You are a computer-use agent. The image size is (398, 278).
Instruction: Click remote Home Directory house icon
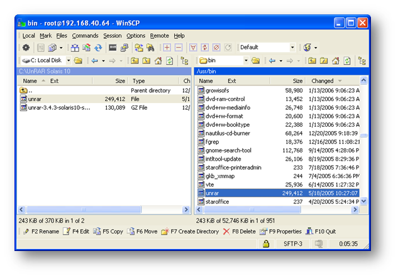(x=335, y=61)
